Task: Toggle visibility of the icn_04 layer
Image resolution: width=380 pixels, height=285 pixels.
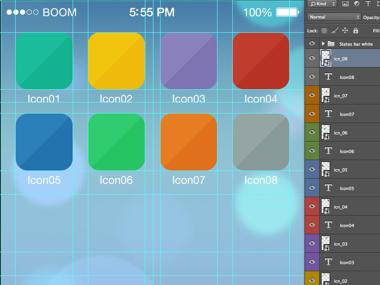Action: click(312, 207)
